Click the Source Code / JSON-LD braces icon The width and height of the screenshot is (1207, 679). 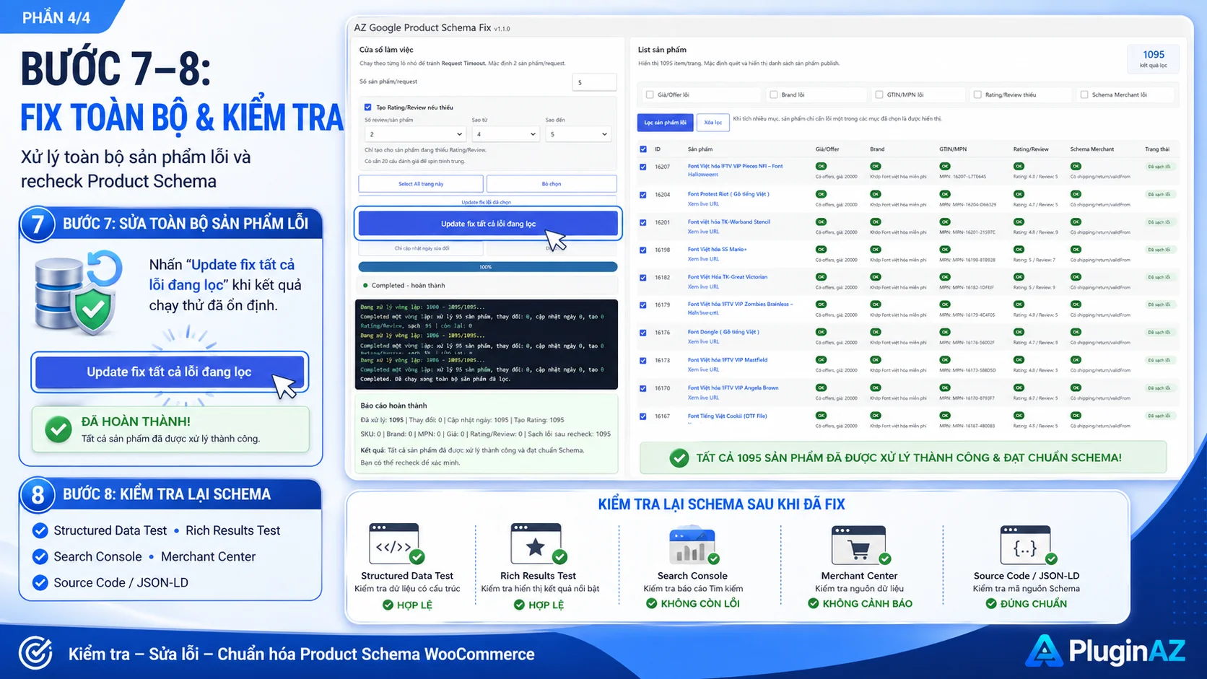[1025, 545]
